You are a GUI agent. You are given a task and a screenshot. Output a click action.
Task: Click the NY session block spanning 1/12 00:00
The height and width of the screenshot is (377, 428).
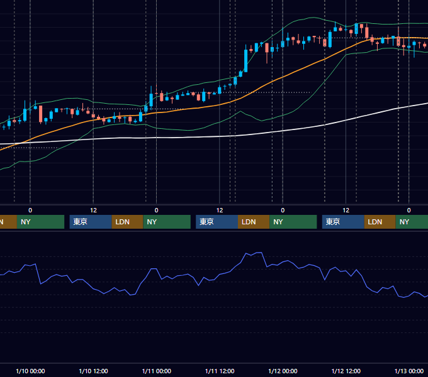click(293, 222)
